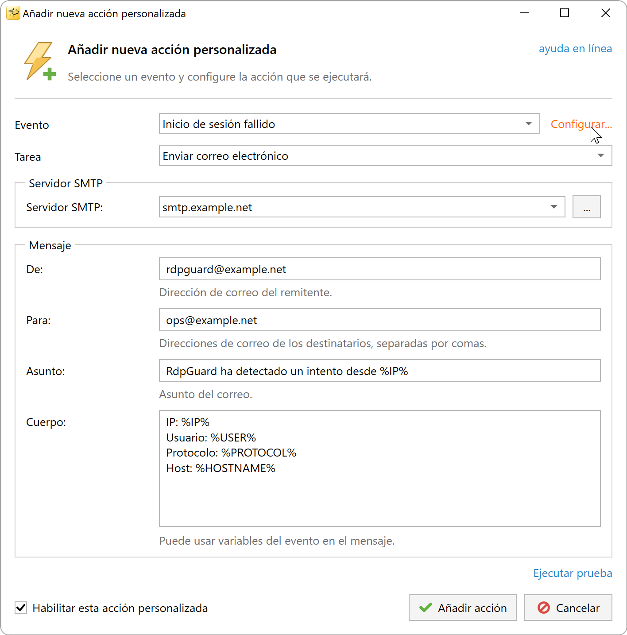The height and width of the screenshot is (635, 627).
Task: Click the Añadir acción button
Action: (462, 608)
